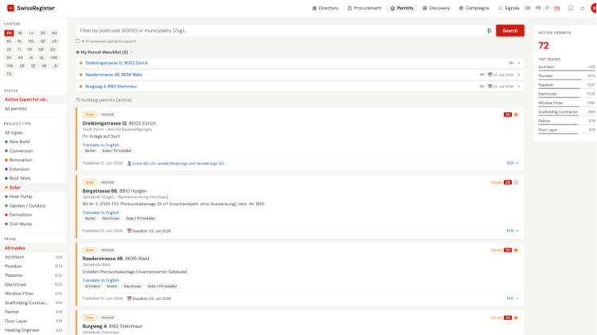Viewport: 597px width, 335px height.
Task: Click the Signals bell icon
Action: click(501, 8)
